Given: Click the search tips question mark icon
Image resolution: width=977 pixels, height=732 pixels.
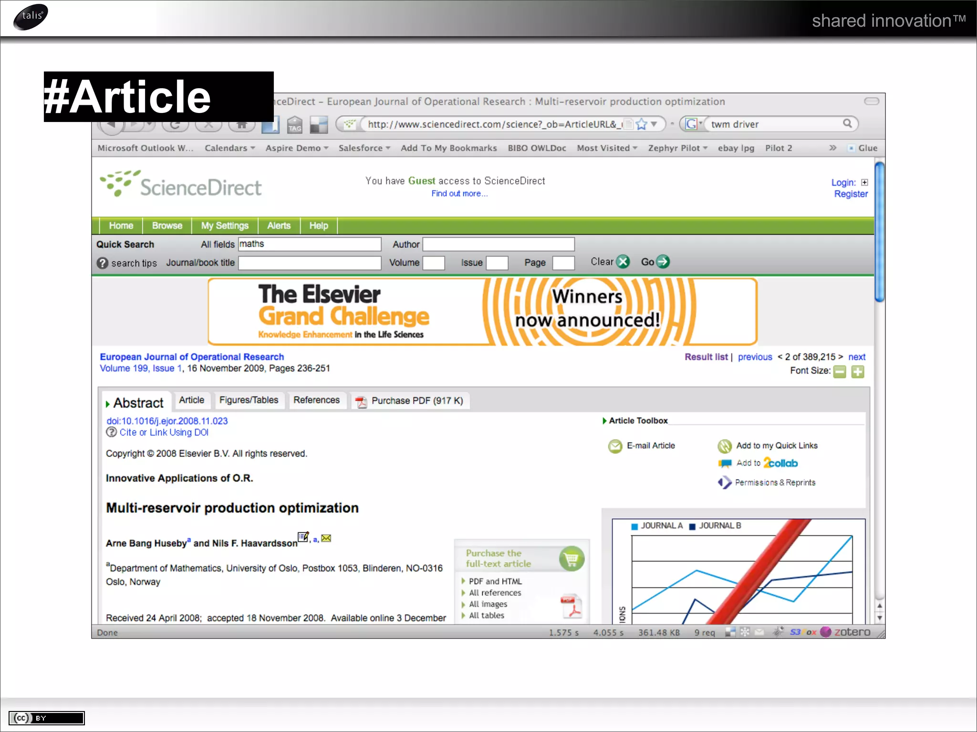Looking at the screenshot, I should coord(103,263).
